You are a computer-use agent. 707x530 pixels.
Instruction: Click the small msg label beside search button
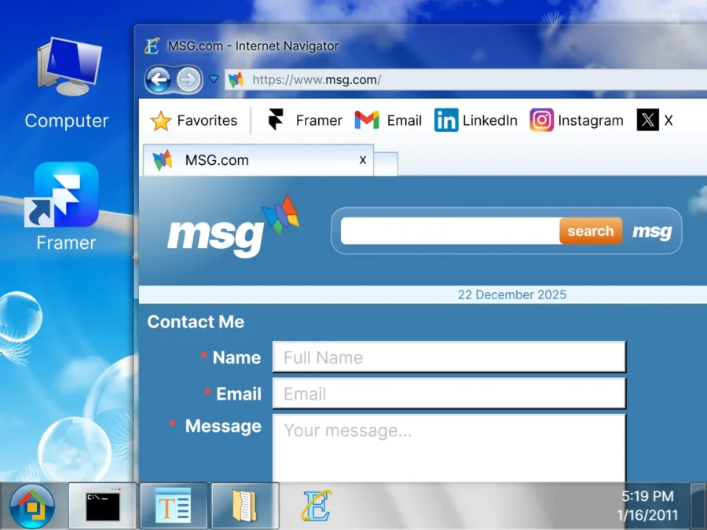click(652, 232)
